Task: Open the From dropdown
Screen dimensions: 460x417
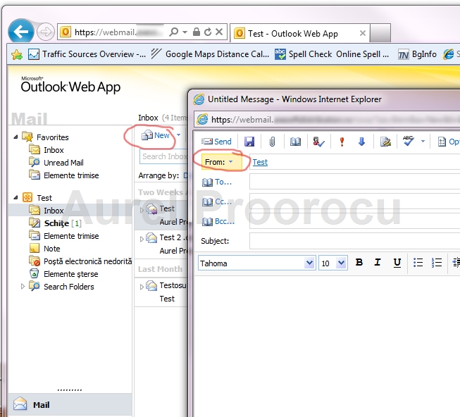Action: click(221, 162)
